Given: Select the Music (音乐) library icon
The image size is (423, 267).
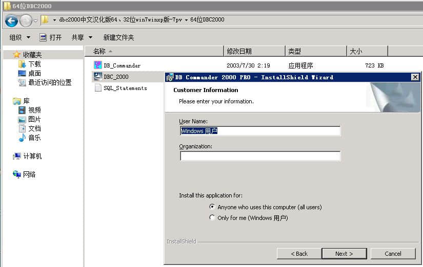Looking at the screenshot, I should tap(22, 138).
